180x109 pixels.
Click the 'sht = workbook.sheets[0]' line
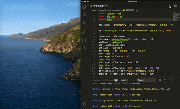click(x=112, y=45)
